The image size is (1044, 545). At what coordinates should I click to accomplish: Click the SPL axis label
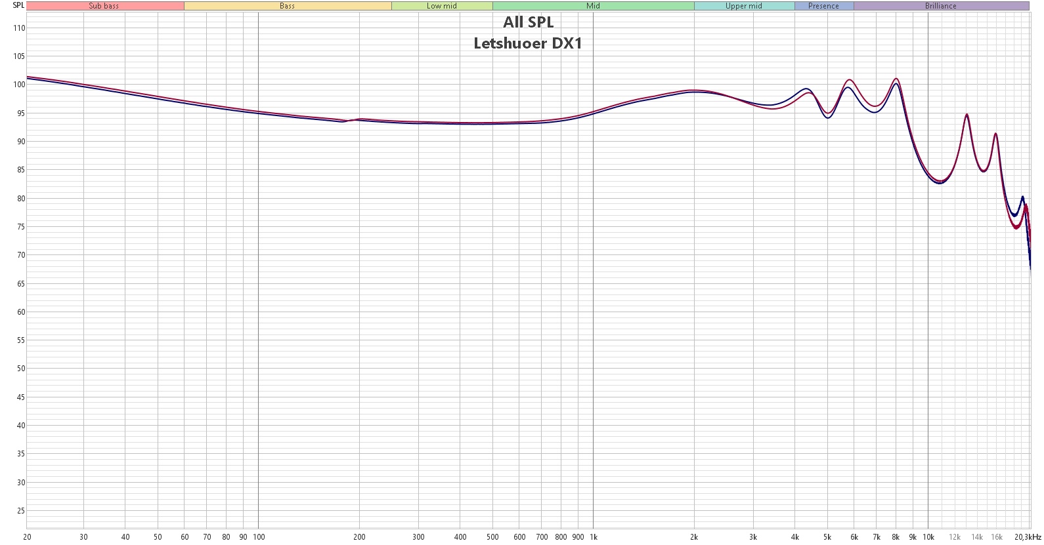18,5
